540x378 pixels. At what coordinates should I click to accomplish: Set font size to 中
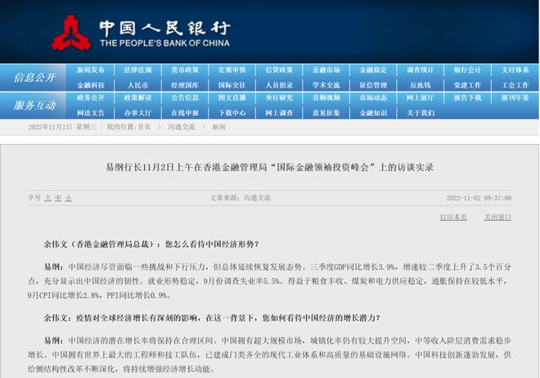[x=58, y=198]
